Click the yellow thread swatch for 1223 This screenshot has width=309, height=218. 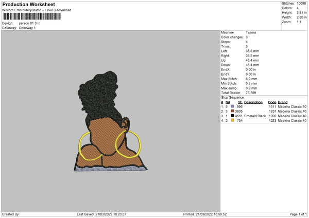click(232, 120)
